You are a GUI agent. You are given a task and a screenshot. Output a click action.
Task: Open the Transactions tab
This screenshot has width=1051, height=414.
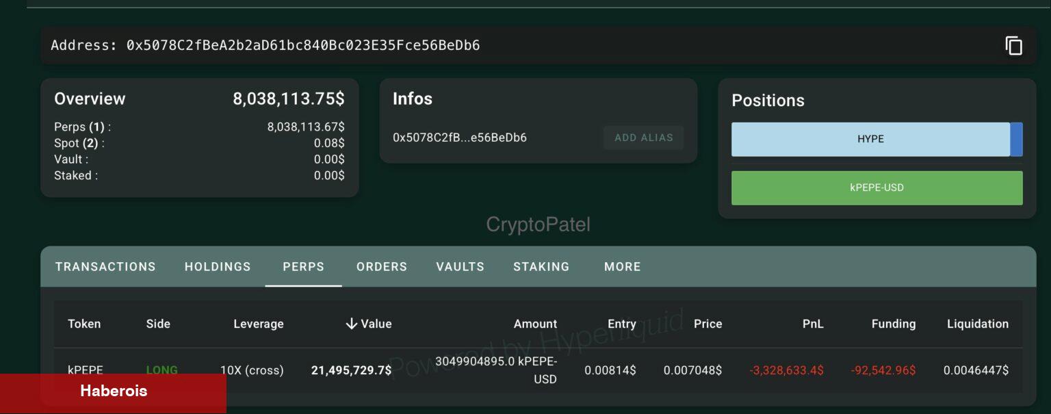pos(105,267)
